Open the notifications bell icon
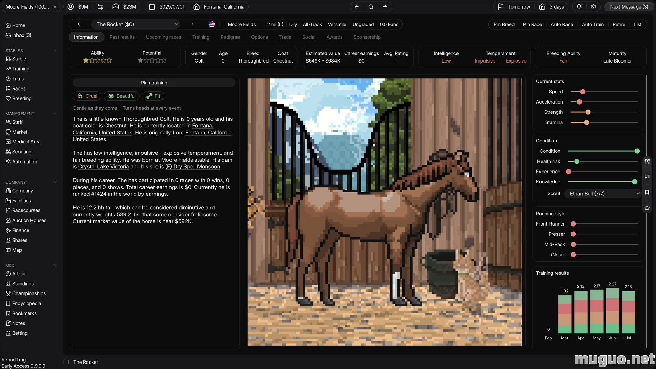This screenshot has width=656, height=369. click(580, 6)
